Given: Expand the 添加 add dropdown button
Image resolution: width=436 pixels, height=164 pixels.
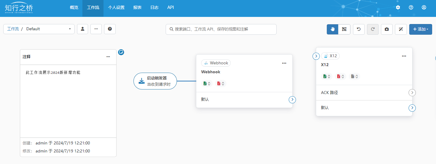Looking at the screenshot, I should [x=421, y=29].
